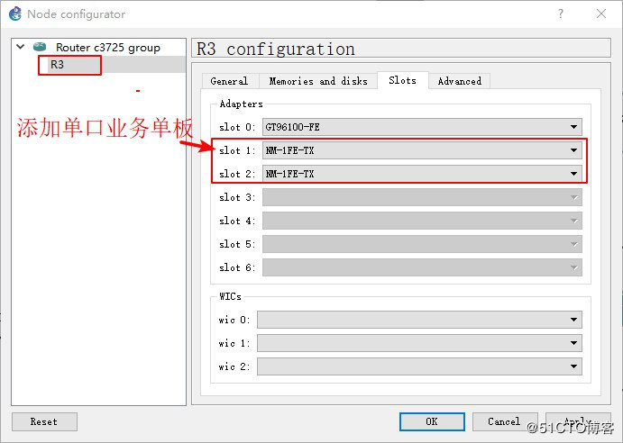Click disabled slot 3 dropdown
Screen dimensions: 623x443
(x=422, y=197)
